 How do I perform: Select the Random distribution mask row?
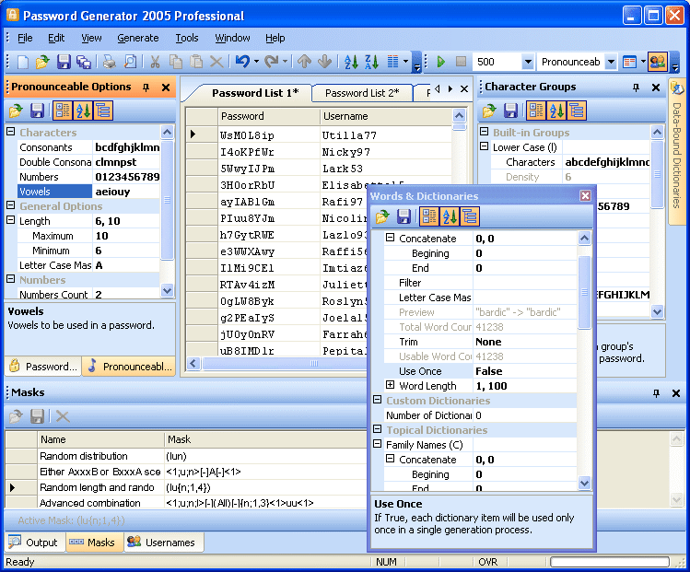186,456
